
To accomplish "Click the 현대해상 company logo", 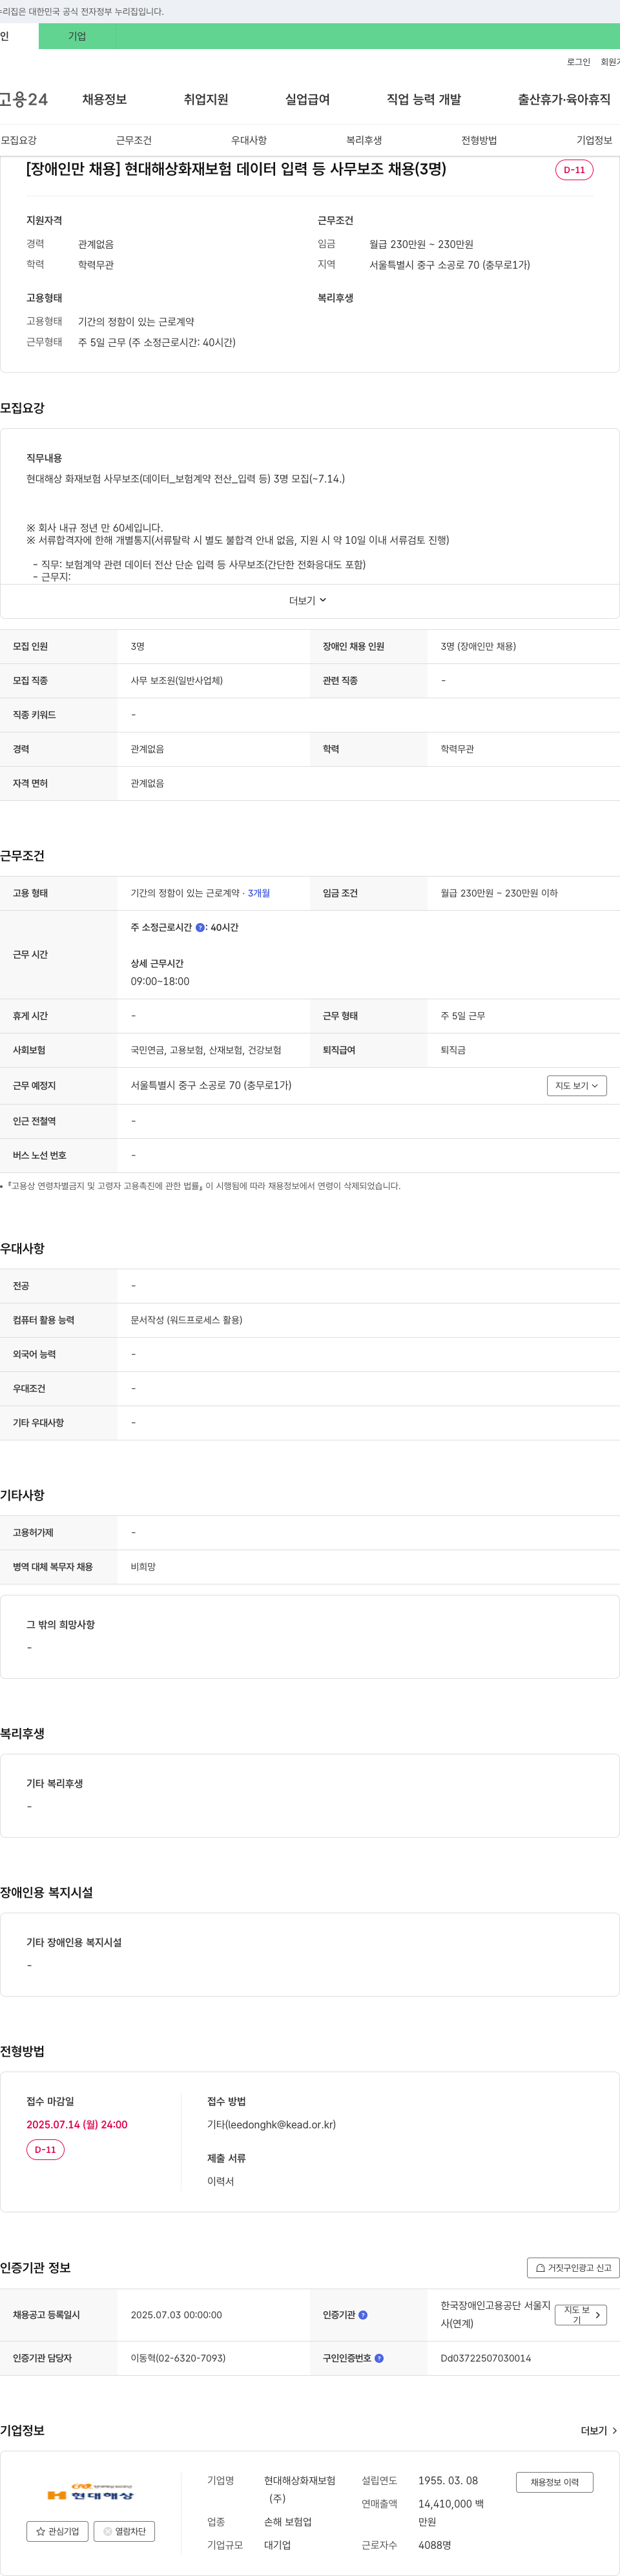I will click(x=90, y=2491).
